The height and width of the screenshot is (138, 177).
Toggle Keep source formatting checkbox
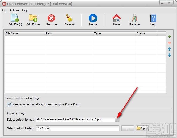(10, 104)
